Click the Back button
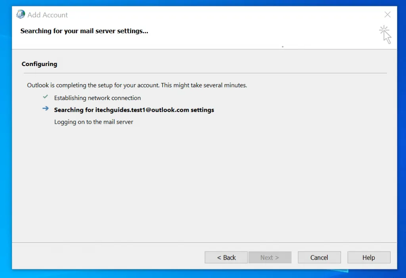The image size is (406, 278). coord(226,257)
